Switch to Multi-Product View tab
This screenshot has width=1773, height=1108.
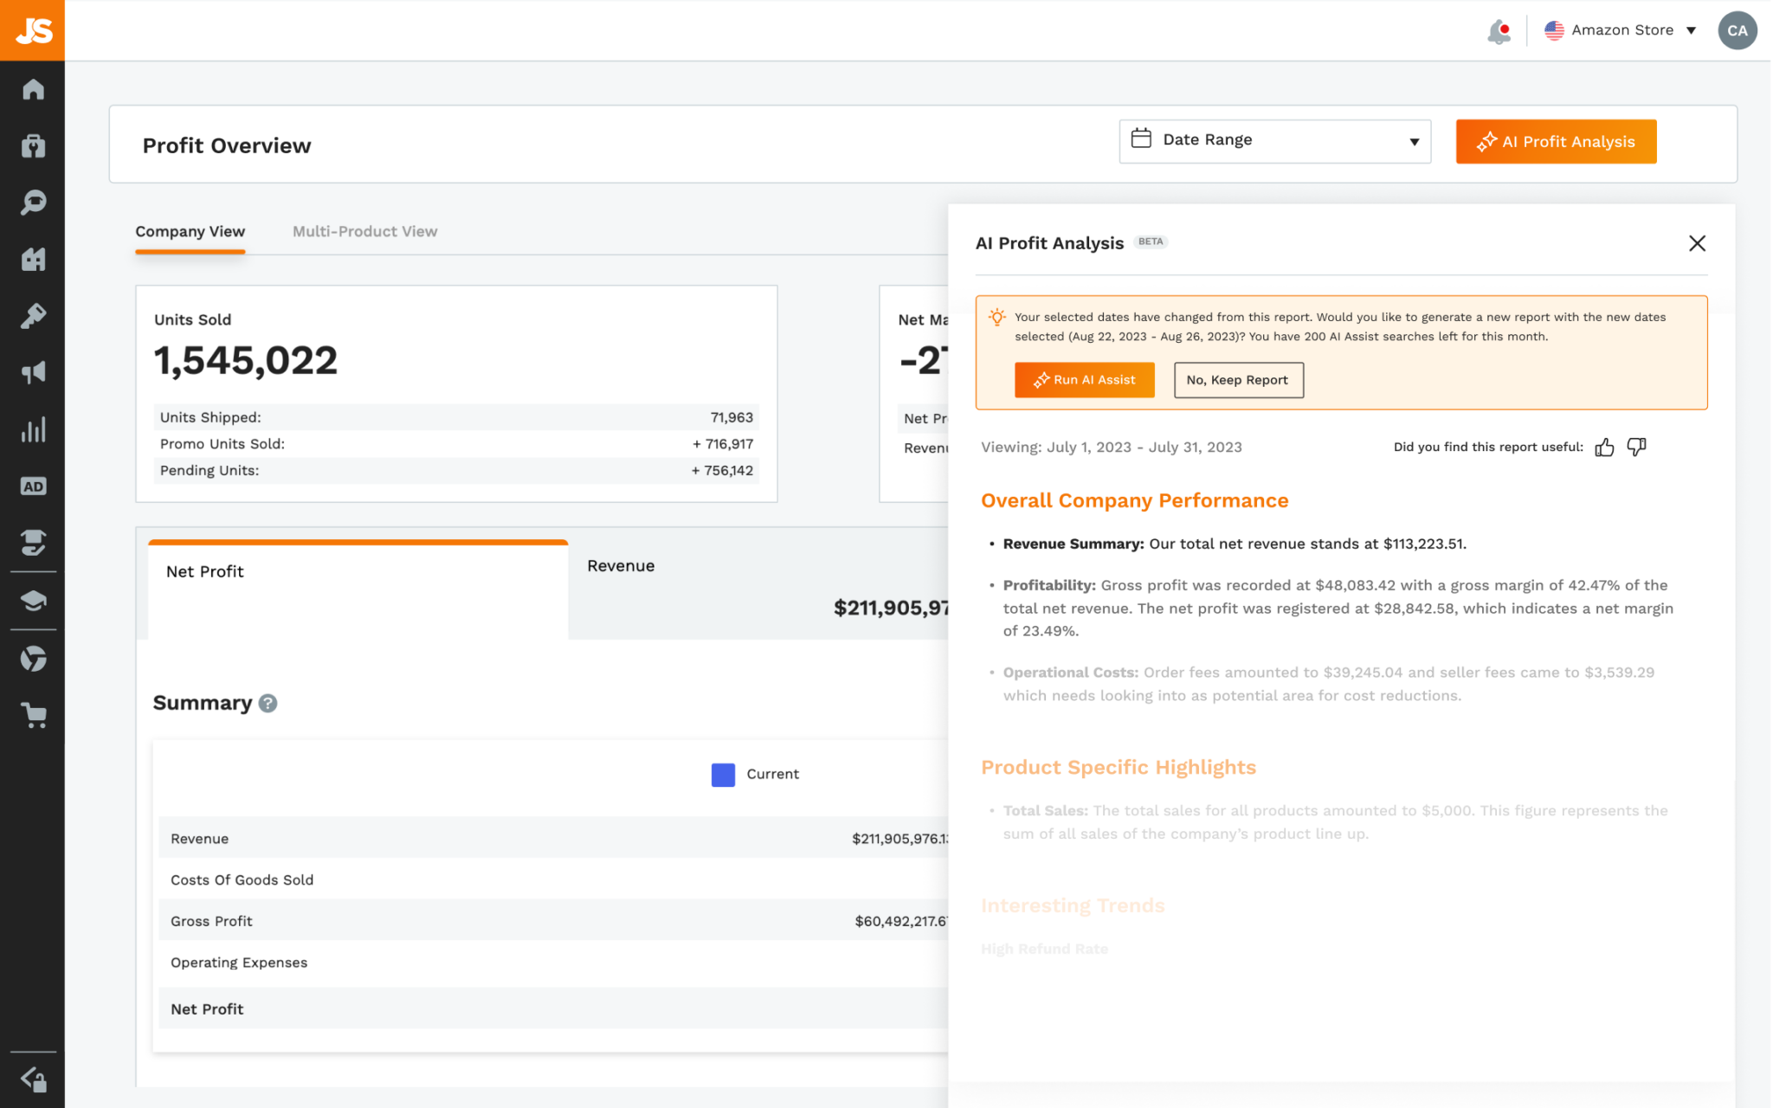coord(364,229)
